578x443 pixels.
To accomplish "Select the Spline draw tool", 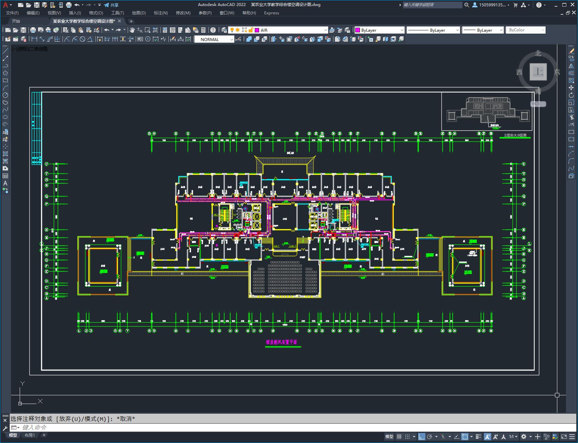I will [5, 110].
